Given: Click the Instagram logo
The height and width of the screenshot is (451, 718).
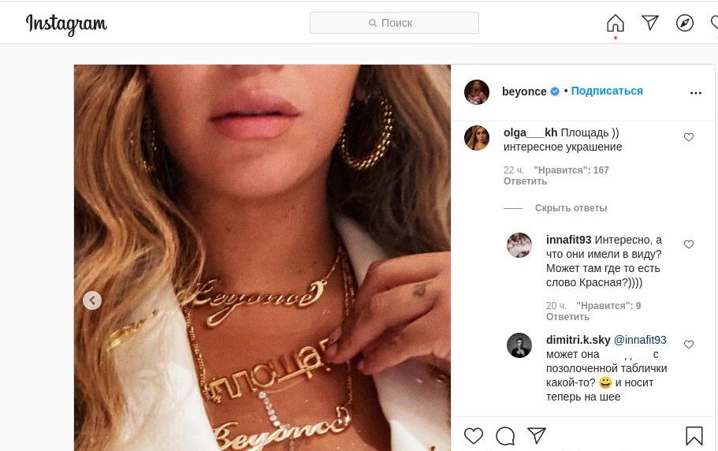Looking at the screenshot, I should (x=66, y=24).
